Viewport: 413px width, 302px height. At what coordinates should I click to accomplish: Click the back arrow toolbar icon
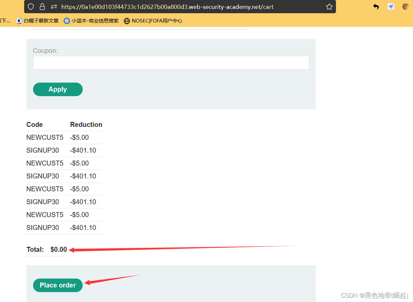(x=376, y=7)
